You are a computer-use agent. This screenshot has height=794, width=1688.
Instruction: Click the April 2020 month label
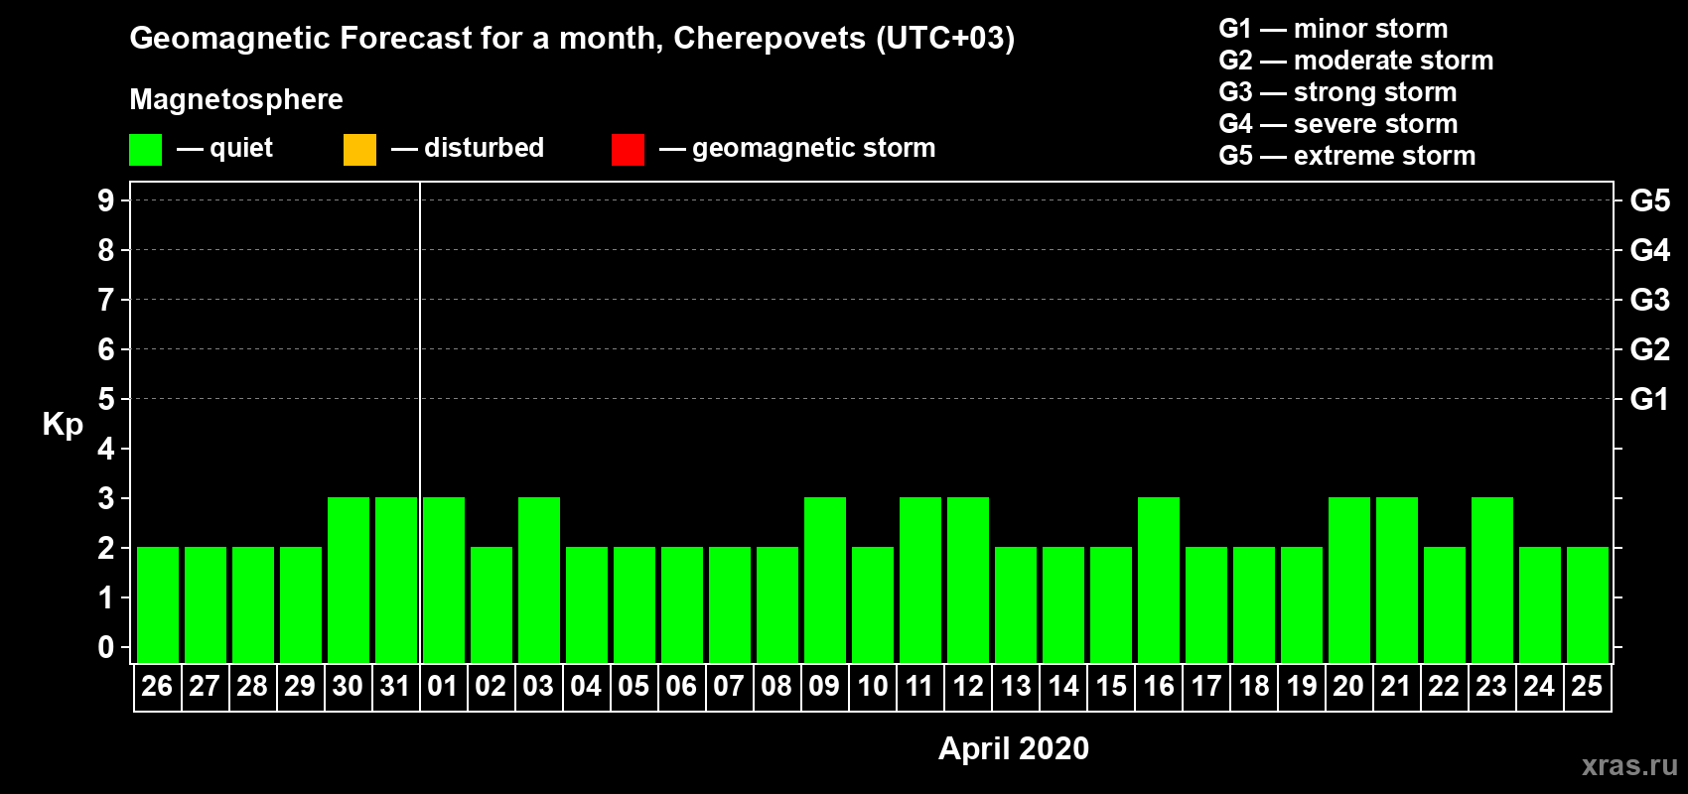click(1013, 748)
